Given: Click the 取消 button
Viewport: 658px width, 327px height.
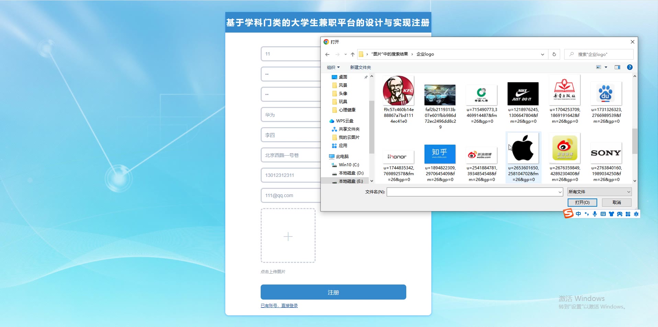Looking at the screenshot, I should (x=617, y=203).
